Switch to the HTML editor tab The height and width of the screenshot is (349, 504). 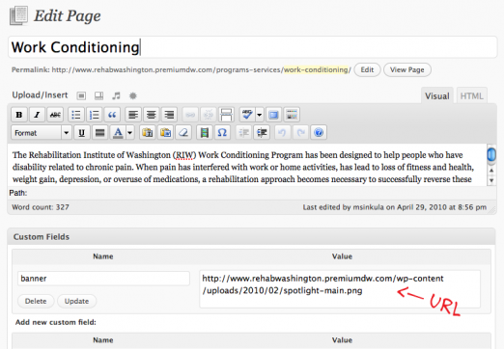tap(471, 96)
